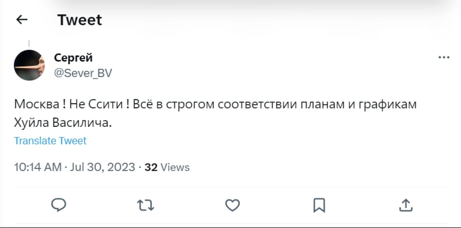Go back using the left arrow
Screen dimensions: 461x228
pos(22,20)
